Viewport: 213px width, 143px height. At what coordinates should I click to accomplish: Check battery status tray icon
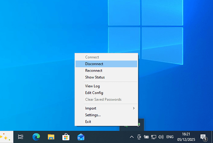[x=146, y=137]
